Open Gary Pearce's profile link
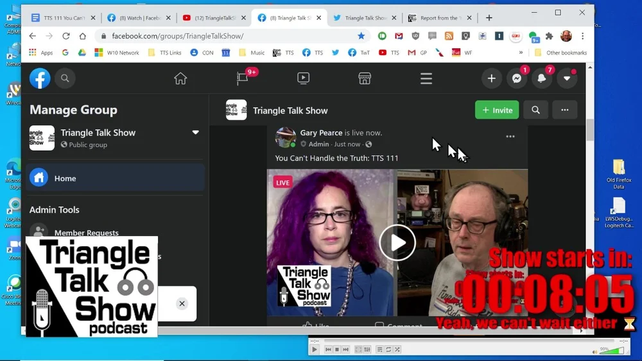The image size is (642, 361). pos(321,133)
